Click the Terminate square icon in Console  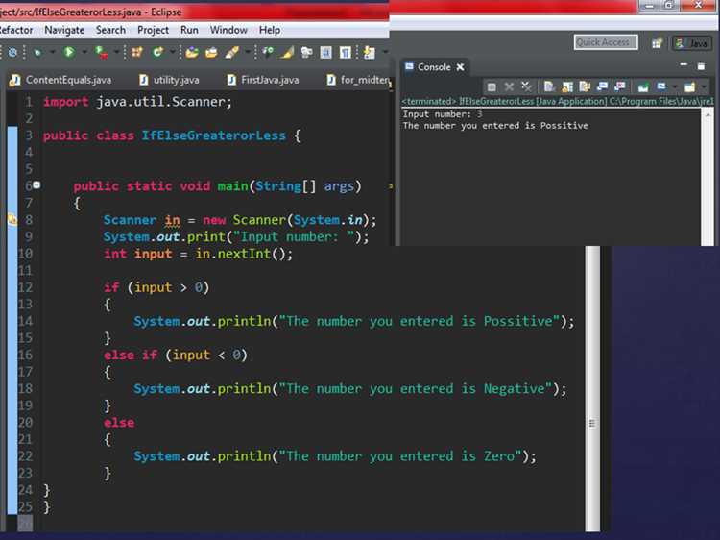tap(492, 86)
